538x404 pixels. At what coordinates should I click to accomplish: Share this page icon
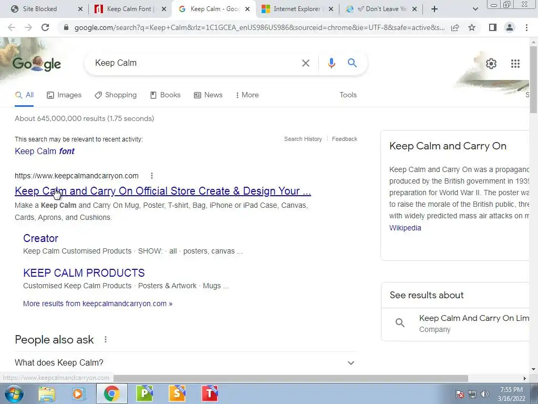point(455,27)
